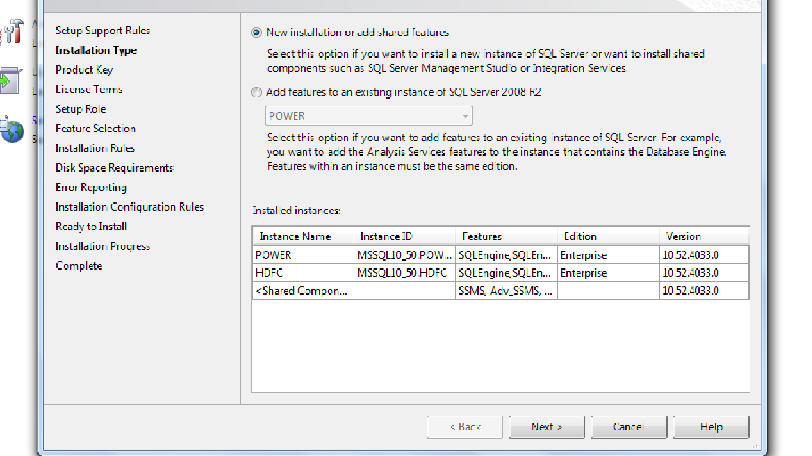Click Ready to Install step
Screen dimensions: 812x456
pyautogui.click(x=91, y=227)
